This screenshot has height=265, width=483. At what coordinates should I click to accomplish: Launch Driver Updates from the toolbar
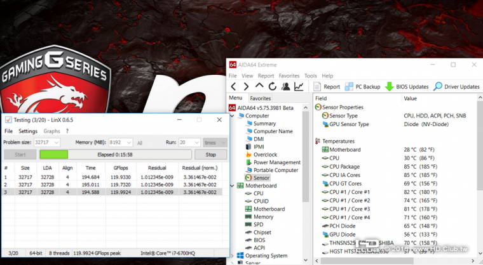tap(456, 86)
